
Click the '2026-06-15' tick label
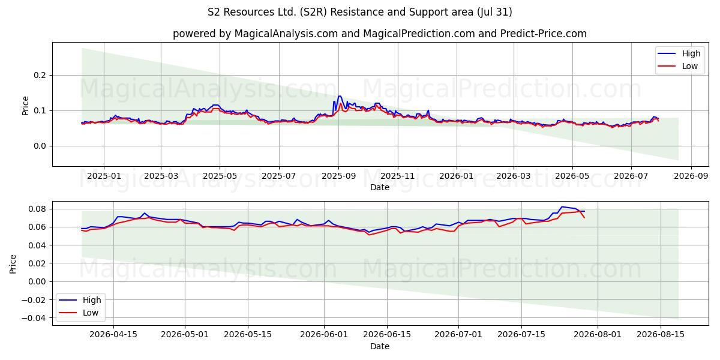tap(387, 335)
